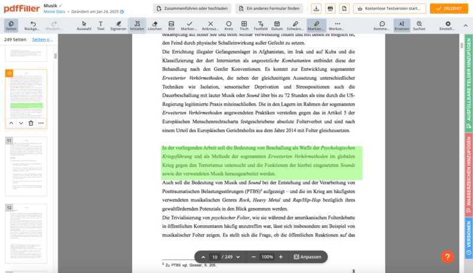
Task: Click the Datum date tool
Action: pos(277,25)
